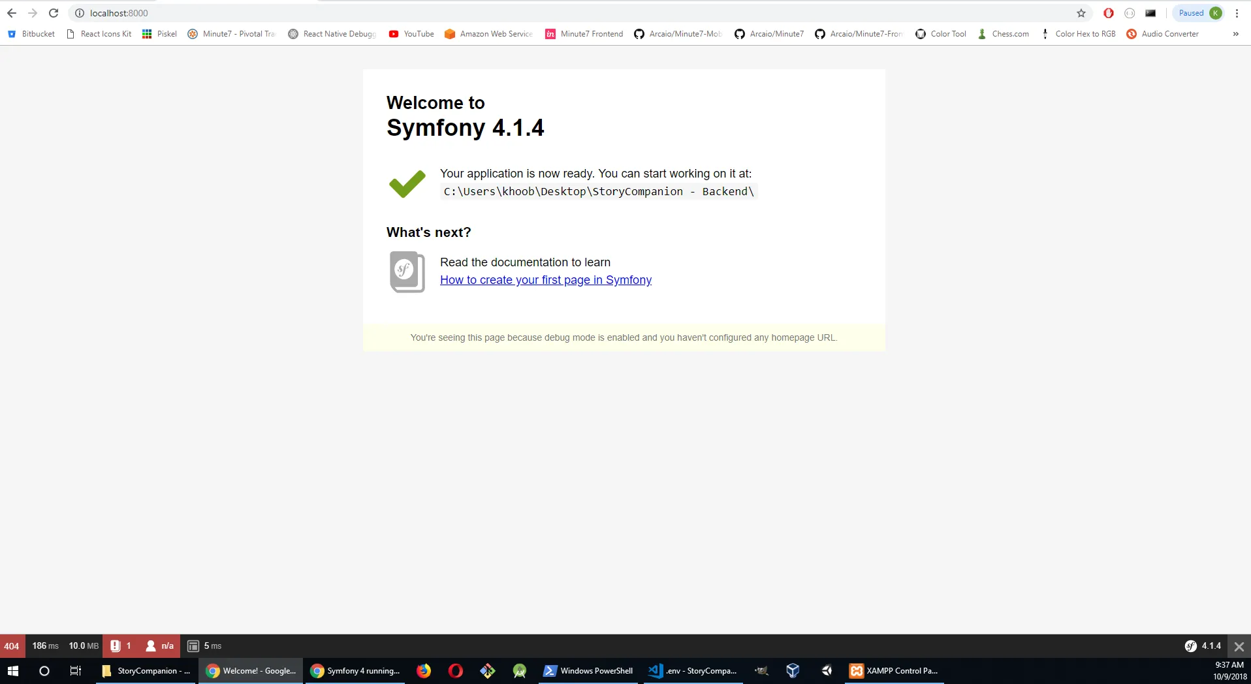
Task: Open the red Opera-style extension icon
Action: click(x=1108, y=13)
